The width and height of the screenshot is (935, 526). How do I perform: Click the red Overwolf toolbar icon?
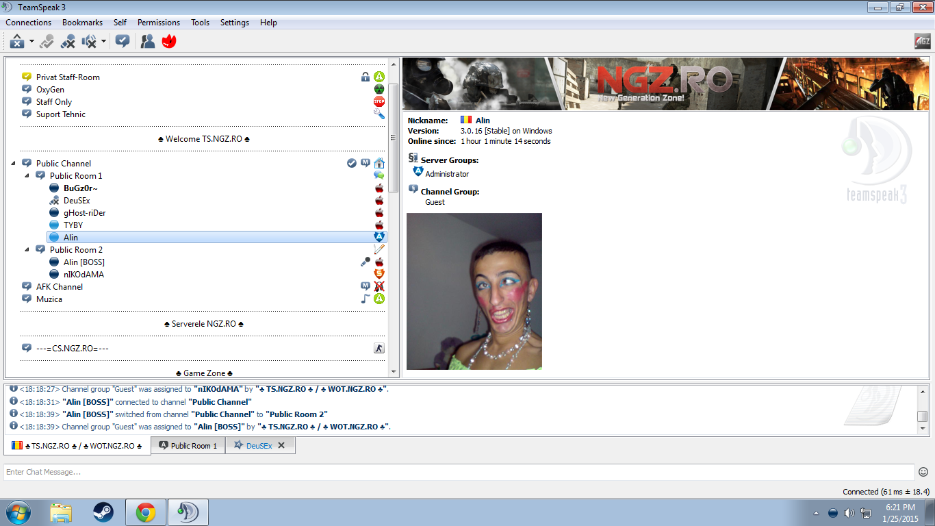(x=169, y=42)
